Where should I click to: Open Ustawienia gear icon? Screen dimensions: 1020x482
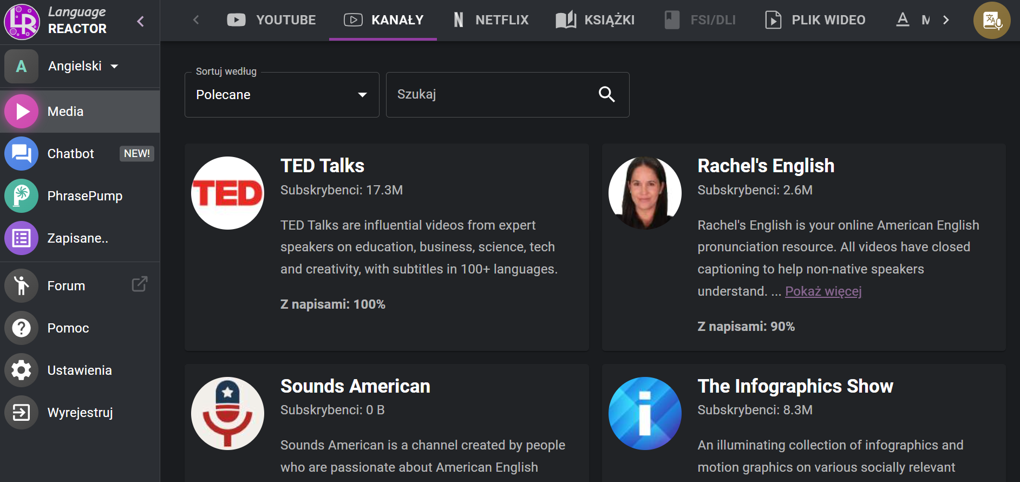point(22,370)
